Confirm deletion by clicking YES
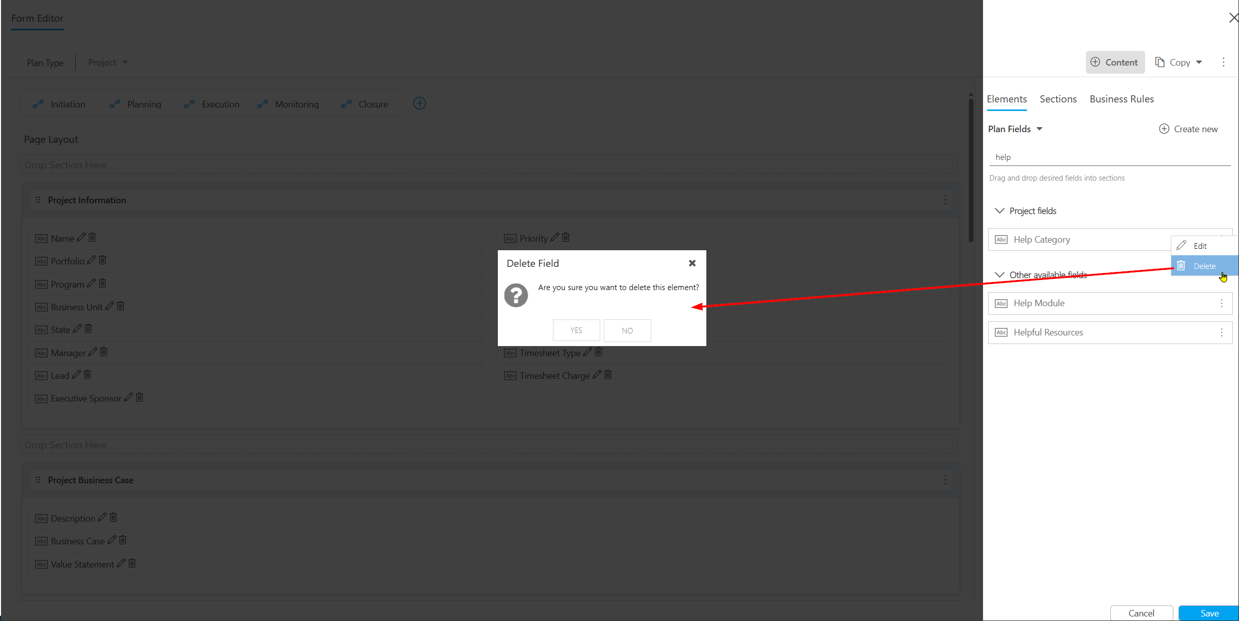This screenshot has width=1239, height=621. 577,330
